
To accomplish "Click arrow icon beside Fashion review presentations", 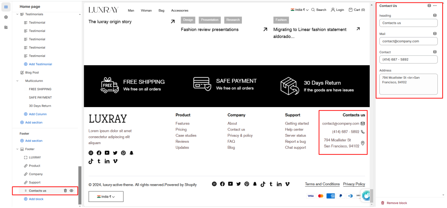I will (265, 29).
